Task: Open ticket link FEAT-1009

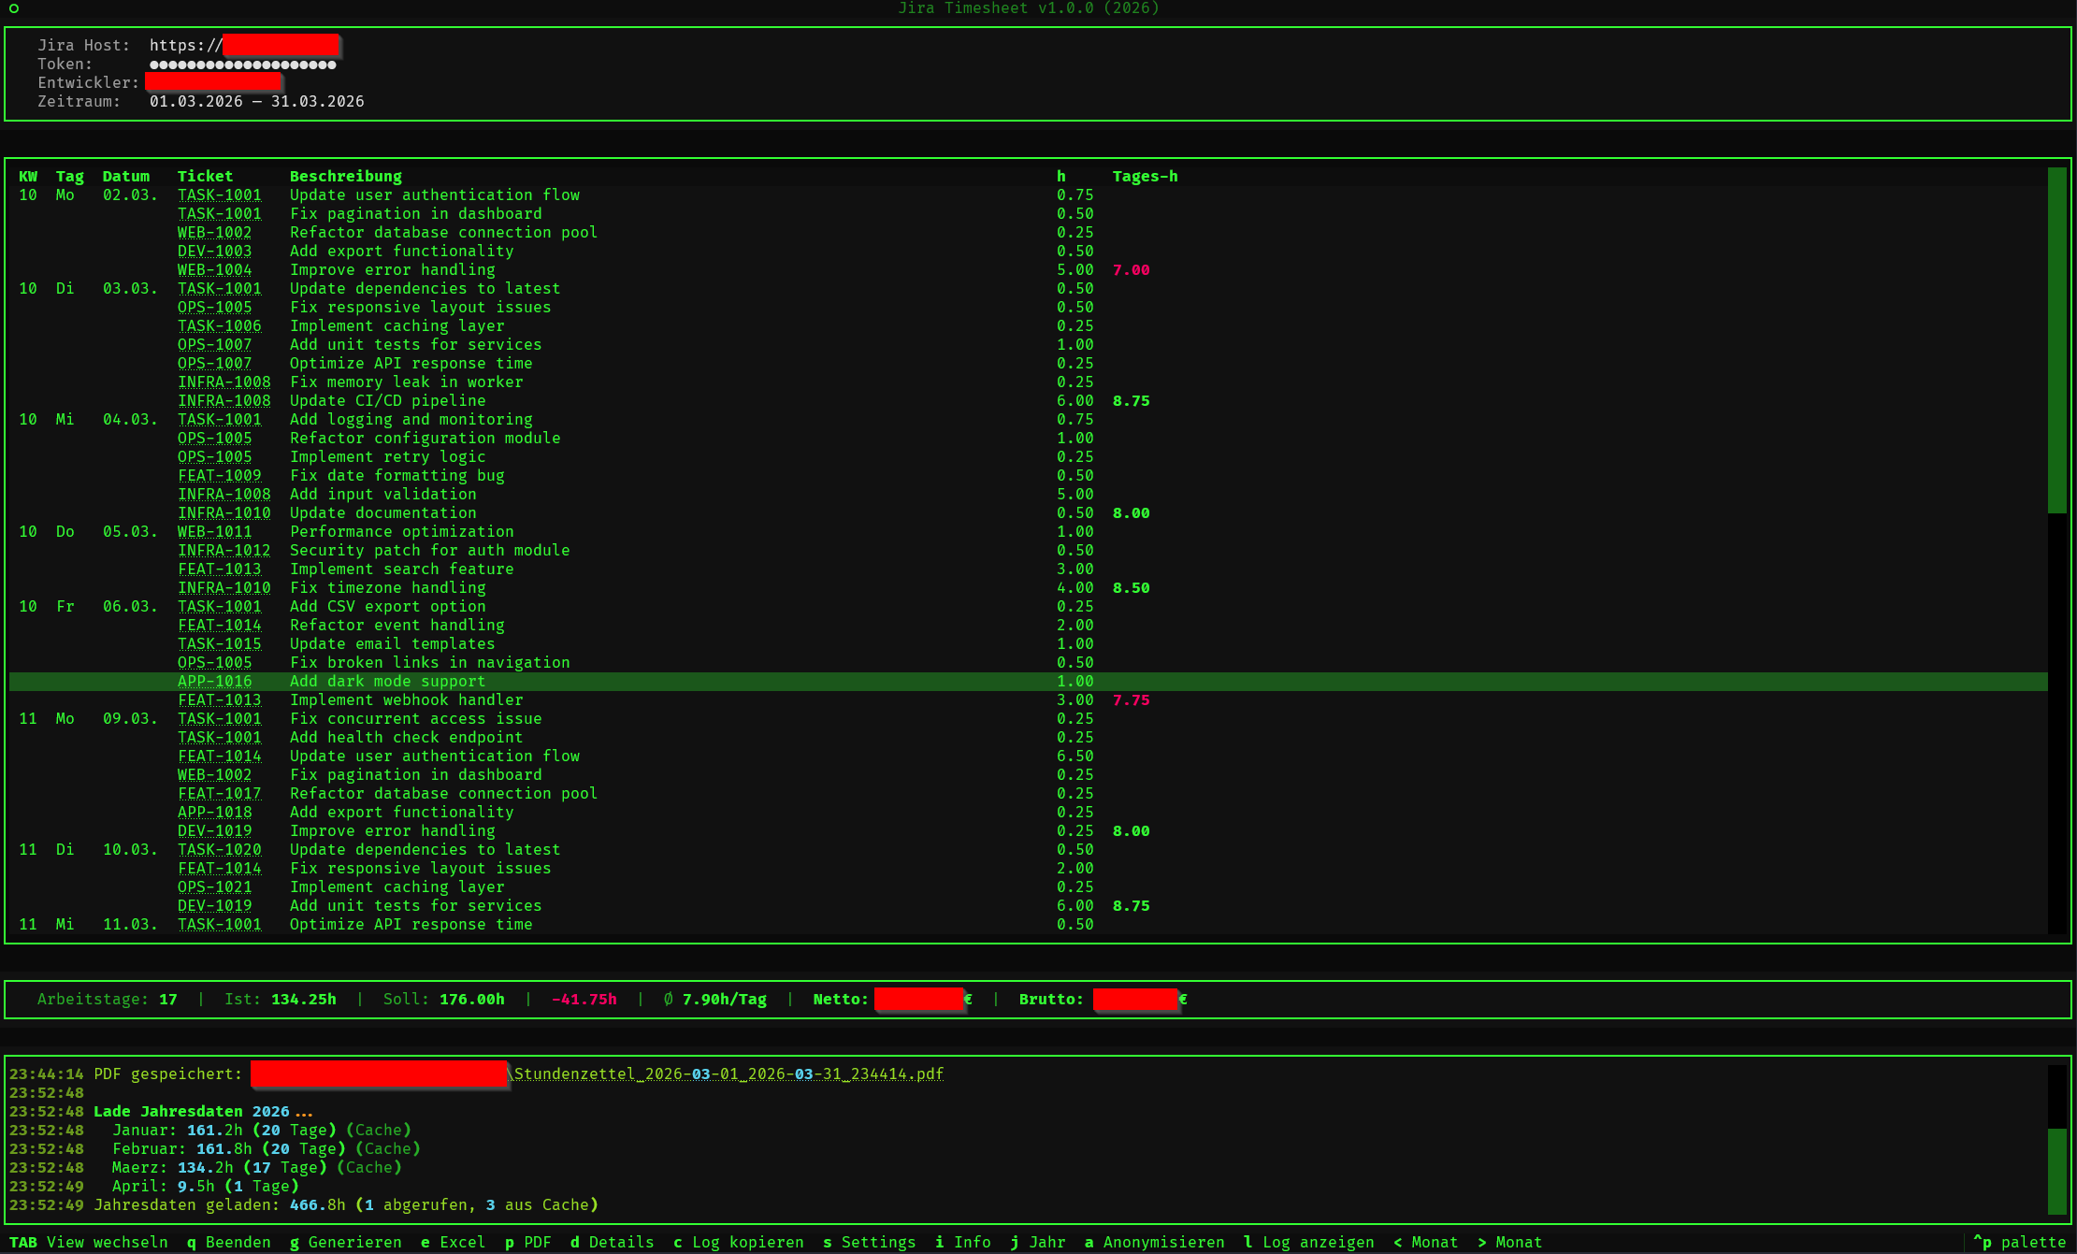Action: (220, 475)
